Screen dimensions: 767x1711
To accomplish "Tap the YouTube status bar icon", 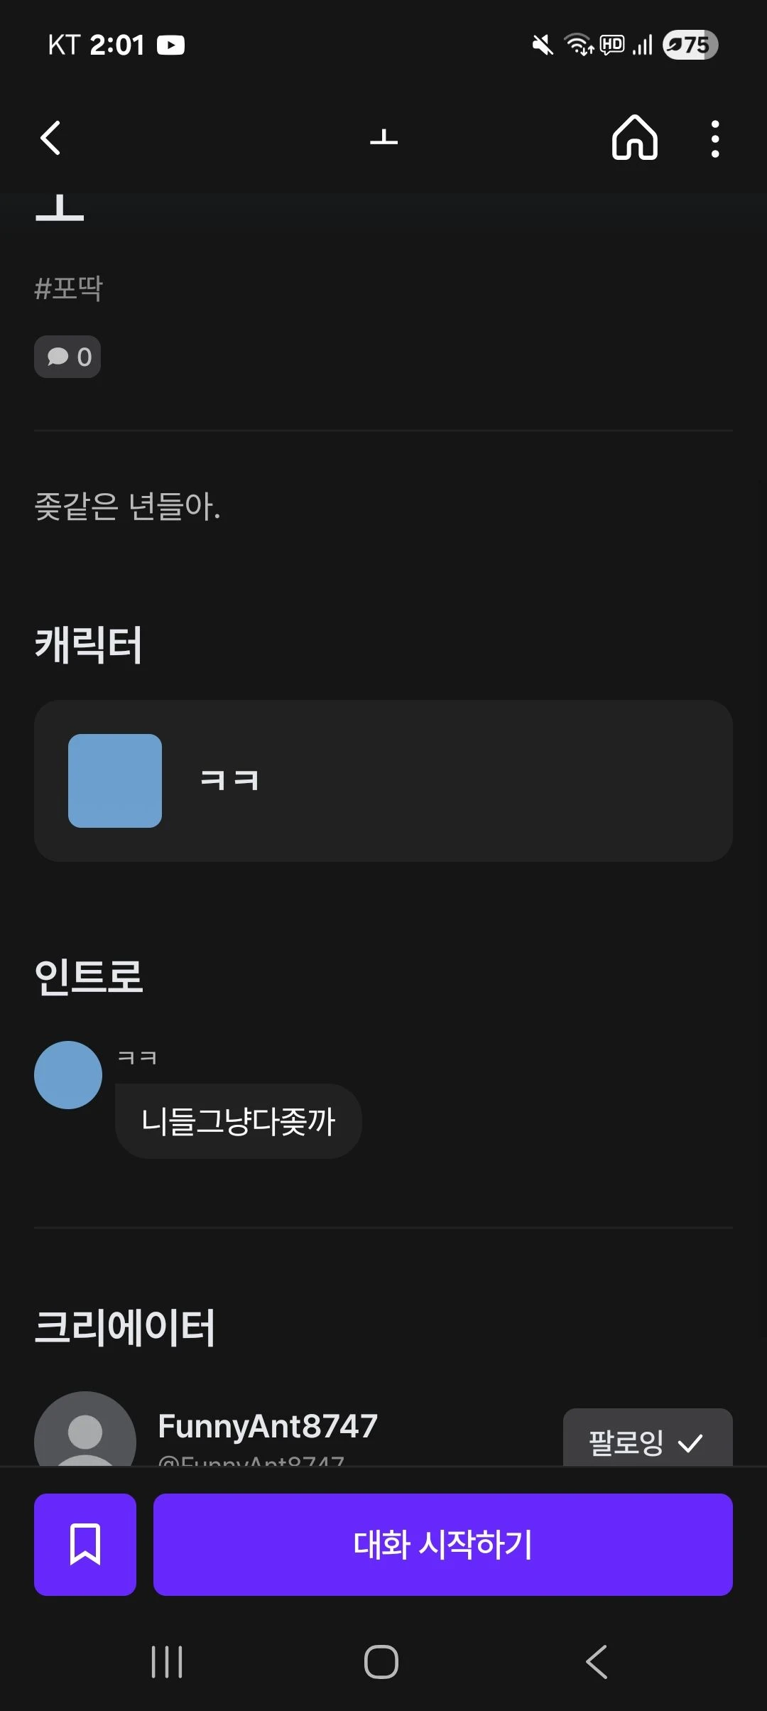I will [170, 45].
